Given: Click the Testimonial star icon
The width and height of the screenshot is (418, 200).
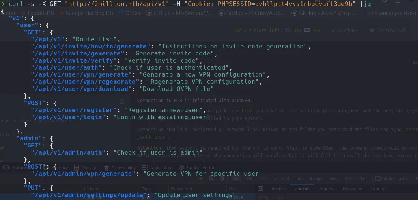Looking at the screenshot, I should (x=372, y=30).
